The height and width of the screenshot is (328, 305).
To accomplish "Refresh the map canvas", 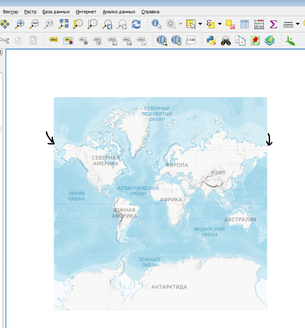I will click(136, 24).
